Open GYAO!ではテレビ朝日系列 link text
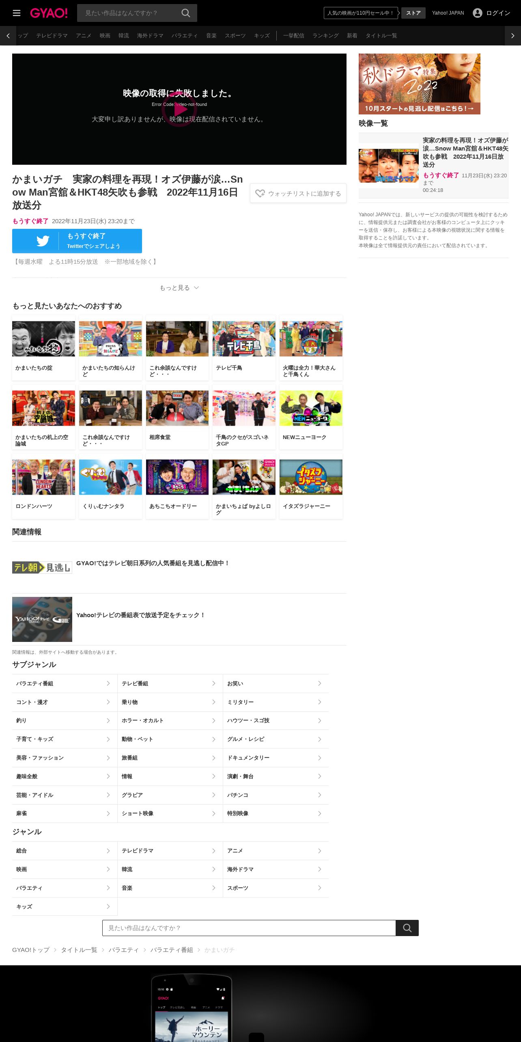Viewport: 521px width, 1042px height. pos(153,563)
